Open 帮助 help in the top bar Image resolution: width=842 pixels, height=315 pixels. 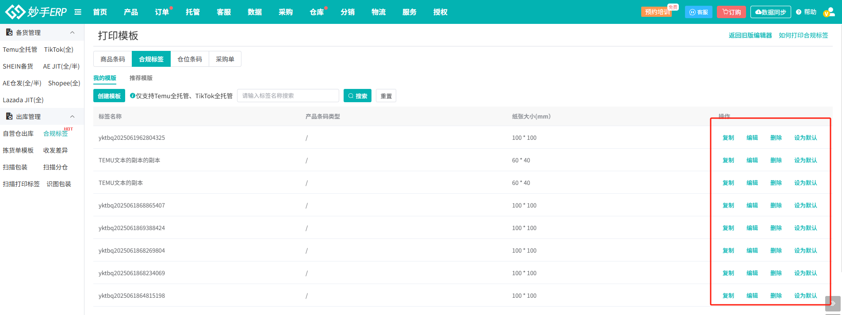pyautogui.click(x=806, y=12)
